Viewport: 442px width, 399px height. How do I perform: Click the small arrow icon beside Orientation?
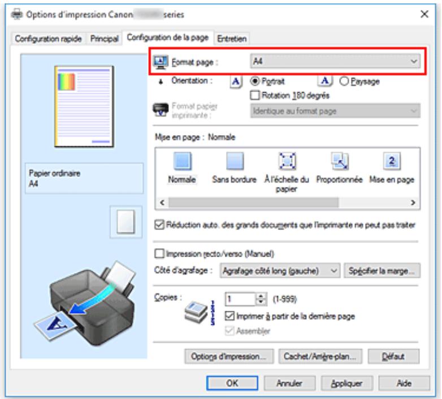[x=161, y=82]
